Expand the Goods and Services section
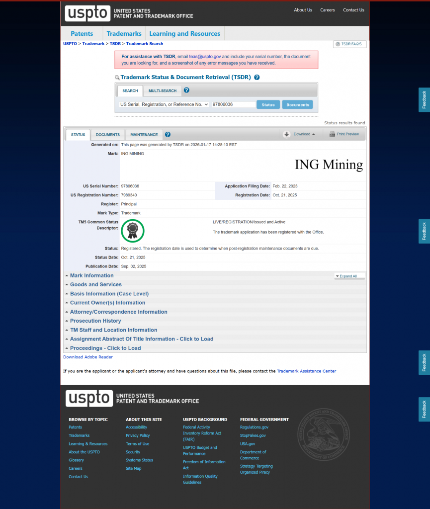 [x=95, y=285]
